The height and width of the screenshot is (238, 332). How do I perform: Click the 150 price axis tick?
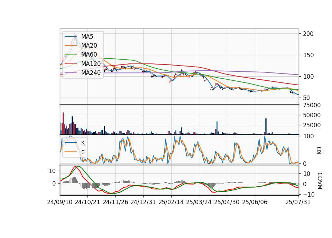coord(308,55)
